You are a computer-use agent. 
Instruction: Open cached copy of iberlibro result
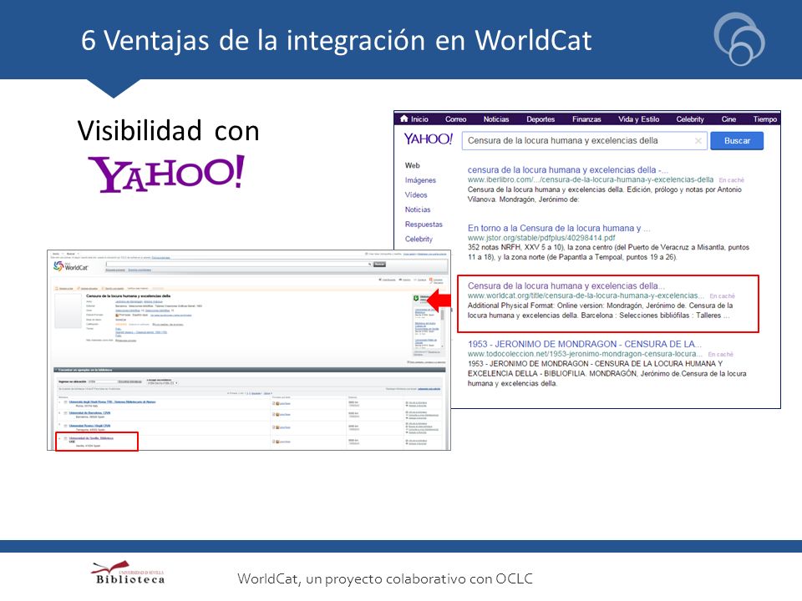point(732,180)
